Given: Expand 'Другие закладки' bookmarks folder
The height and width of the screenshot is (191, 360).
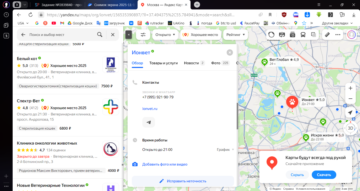Looking at the screenshot, I should pos(337,23).
